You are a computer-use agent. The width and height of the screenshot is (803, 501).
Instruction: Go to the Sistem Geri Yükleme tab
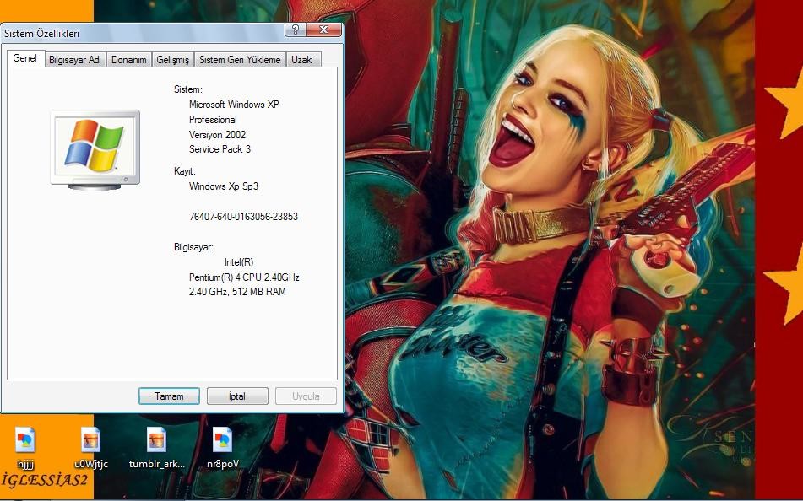coord(240,60)
